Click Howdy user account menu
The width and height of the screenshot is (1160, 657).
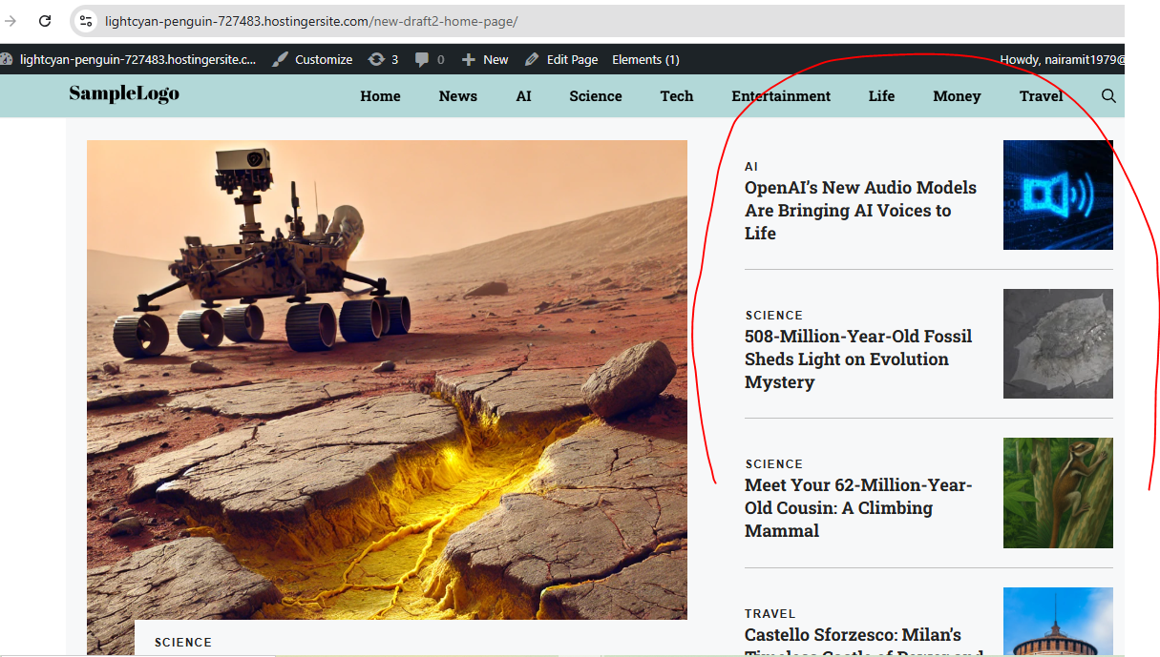tap(1062, 59)
